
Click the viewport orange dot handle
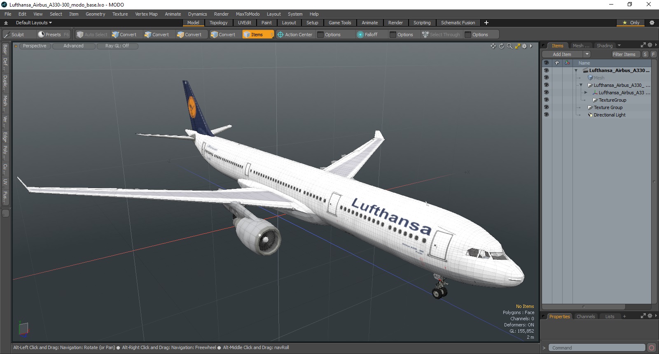[16, 46]
